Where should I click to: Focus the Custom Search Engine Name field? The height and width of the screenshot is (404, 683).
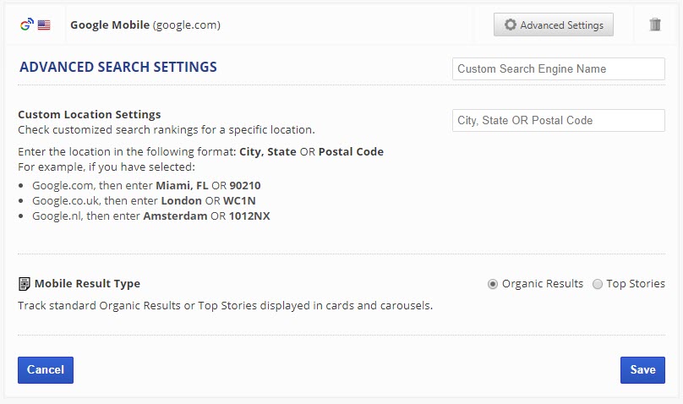pos(558,68)
